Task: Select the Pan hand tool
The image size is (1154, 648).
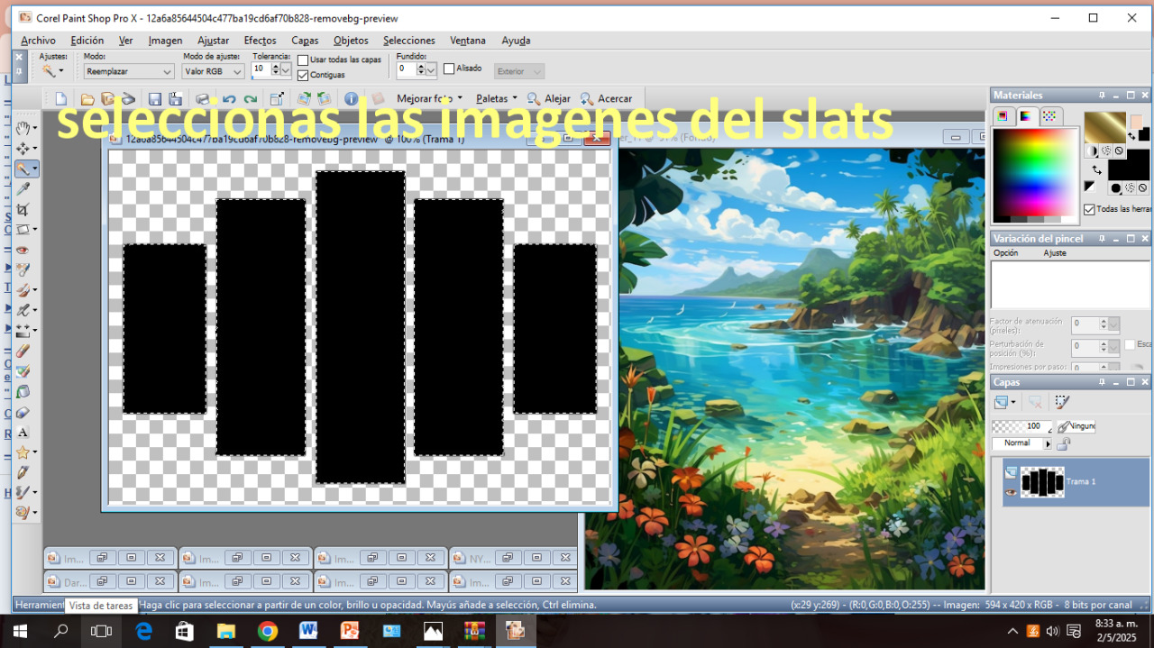Action: pos(23,128)
